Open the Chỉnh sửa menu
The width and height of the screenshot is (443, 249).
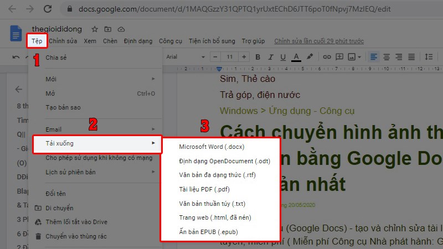[63, 41]
